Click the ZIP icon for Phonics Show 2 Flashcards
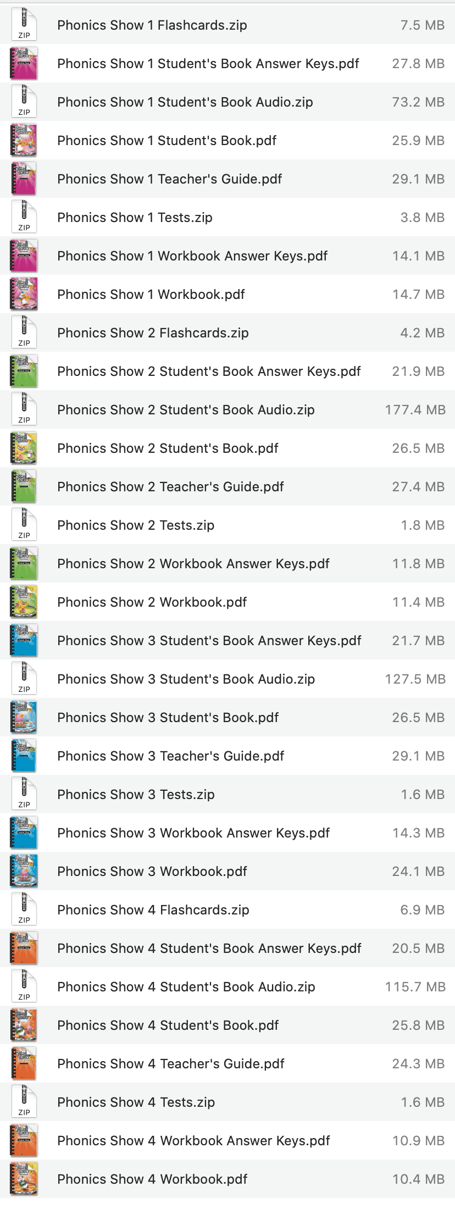This screenshot has width=455, height=1209. click(24, 332)
